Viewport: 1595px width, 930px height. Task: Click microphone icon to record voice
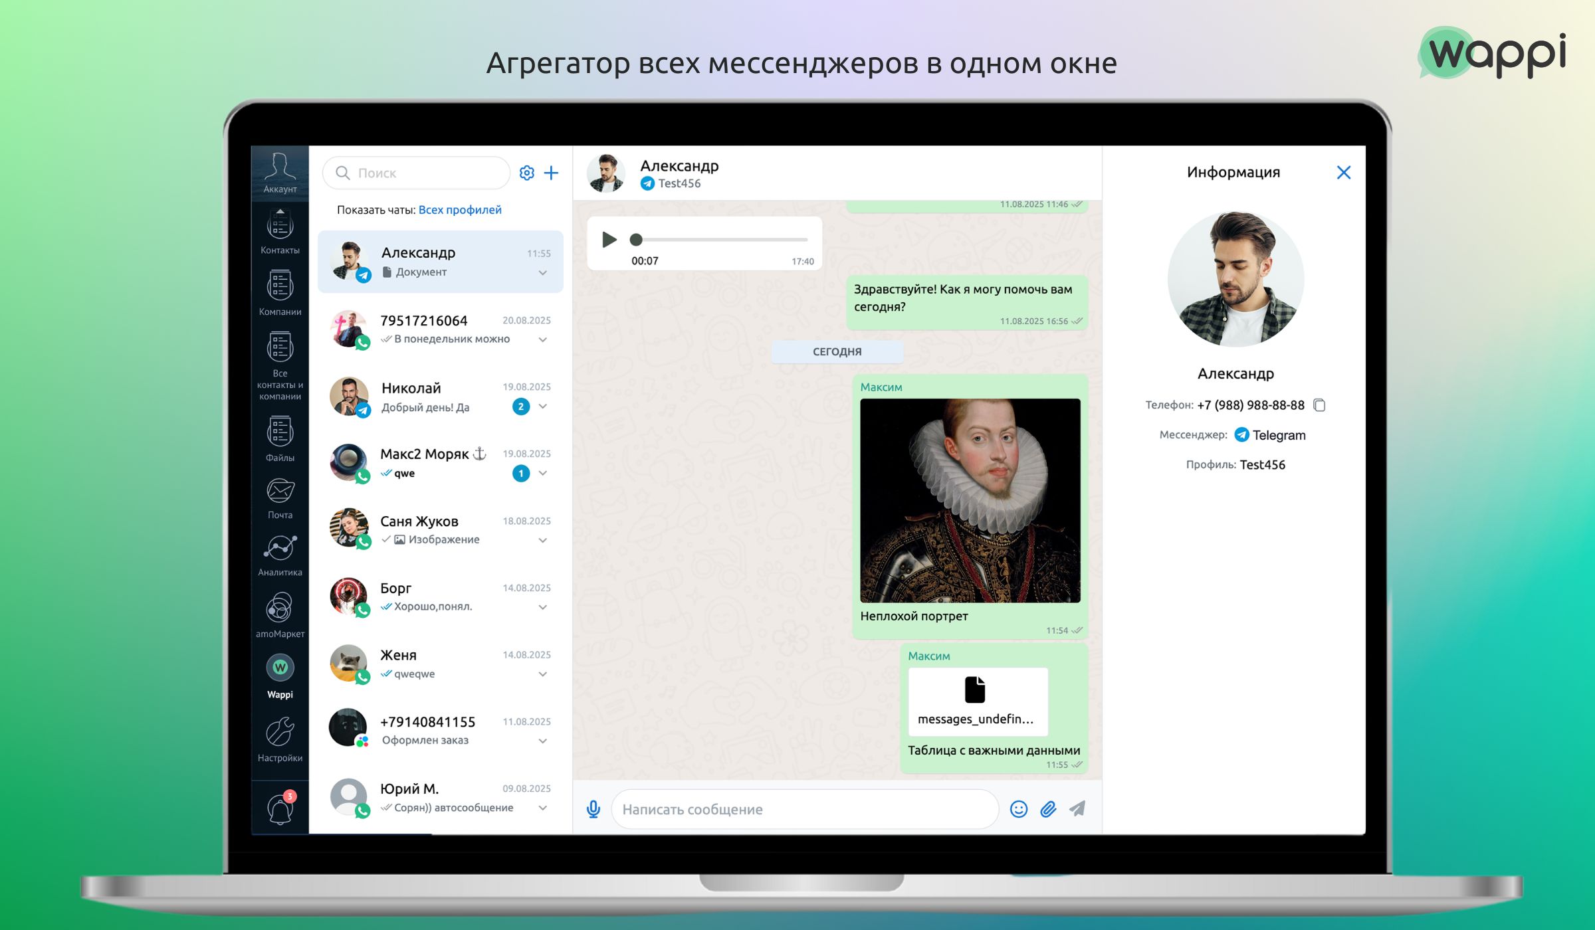click(593, 809)
